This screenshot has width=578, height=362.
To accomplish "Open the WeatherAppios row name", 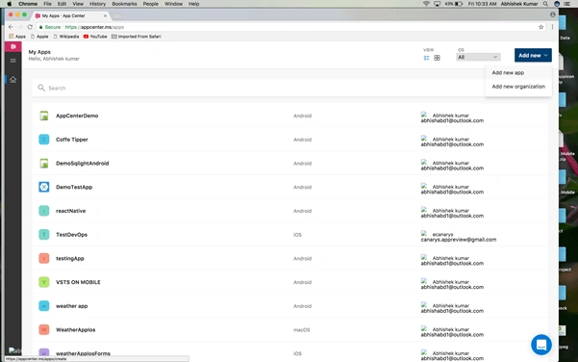I will [x=76, y=330].
